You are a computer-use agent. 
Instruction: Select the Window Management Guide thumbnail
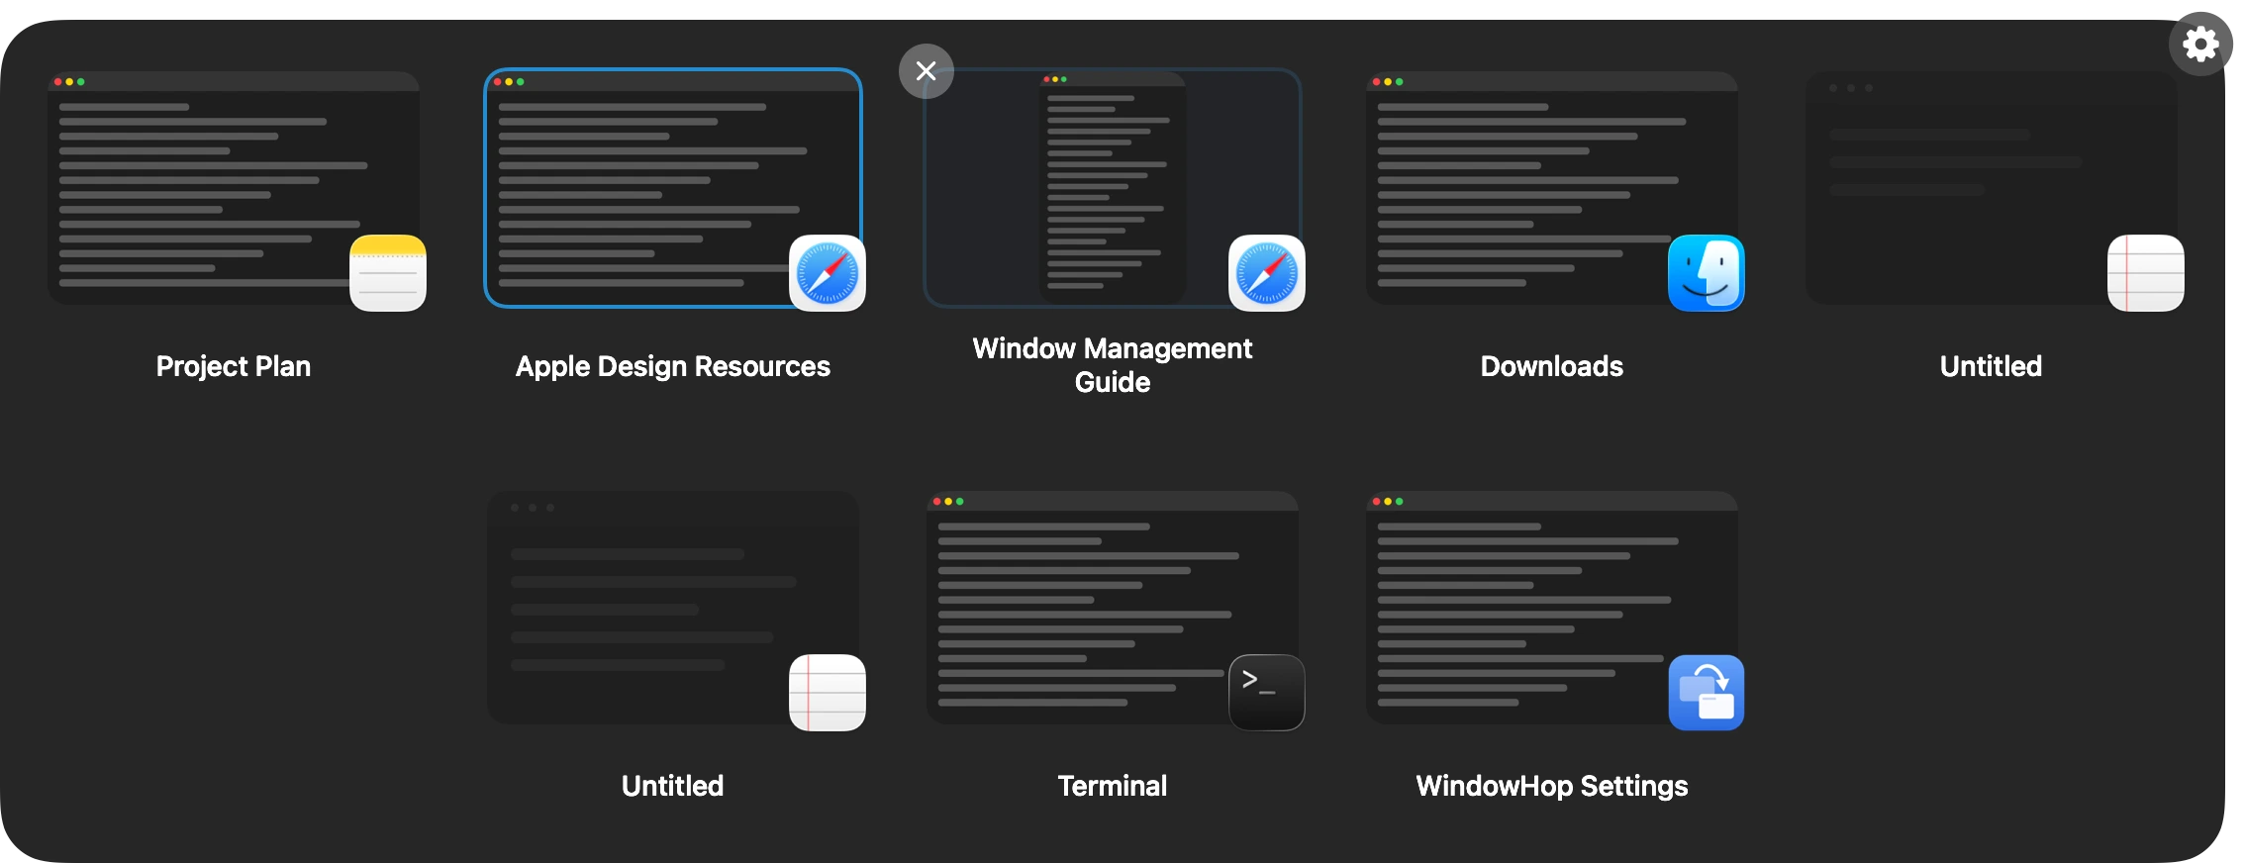click(1113, 188)
